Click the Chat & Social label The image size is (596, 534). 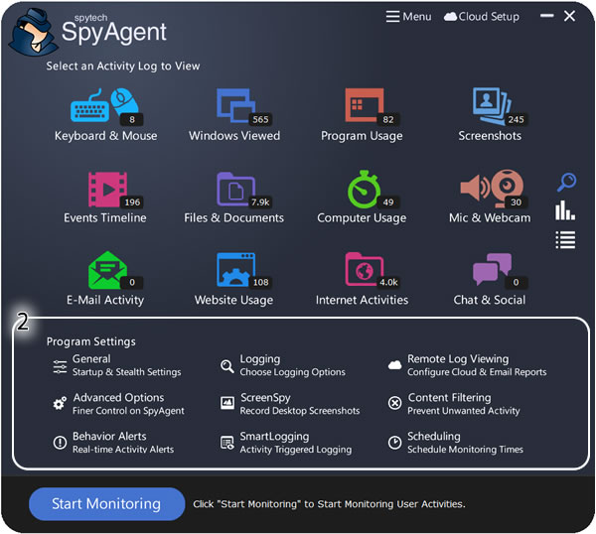pyautogui.click(x=490, y=300)
